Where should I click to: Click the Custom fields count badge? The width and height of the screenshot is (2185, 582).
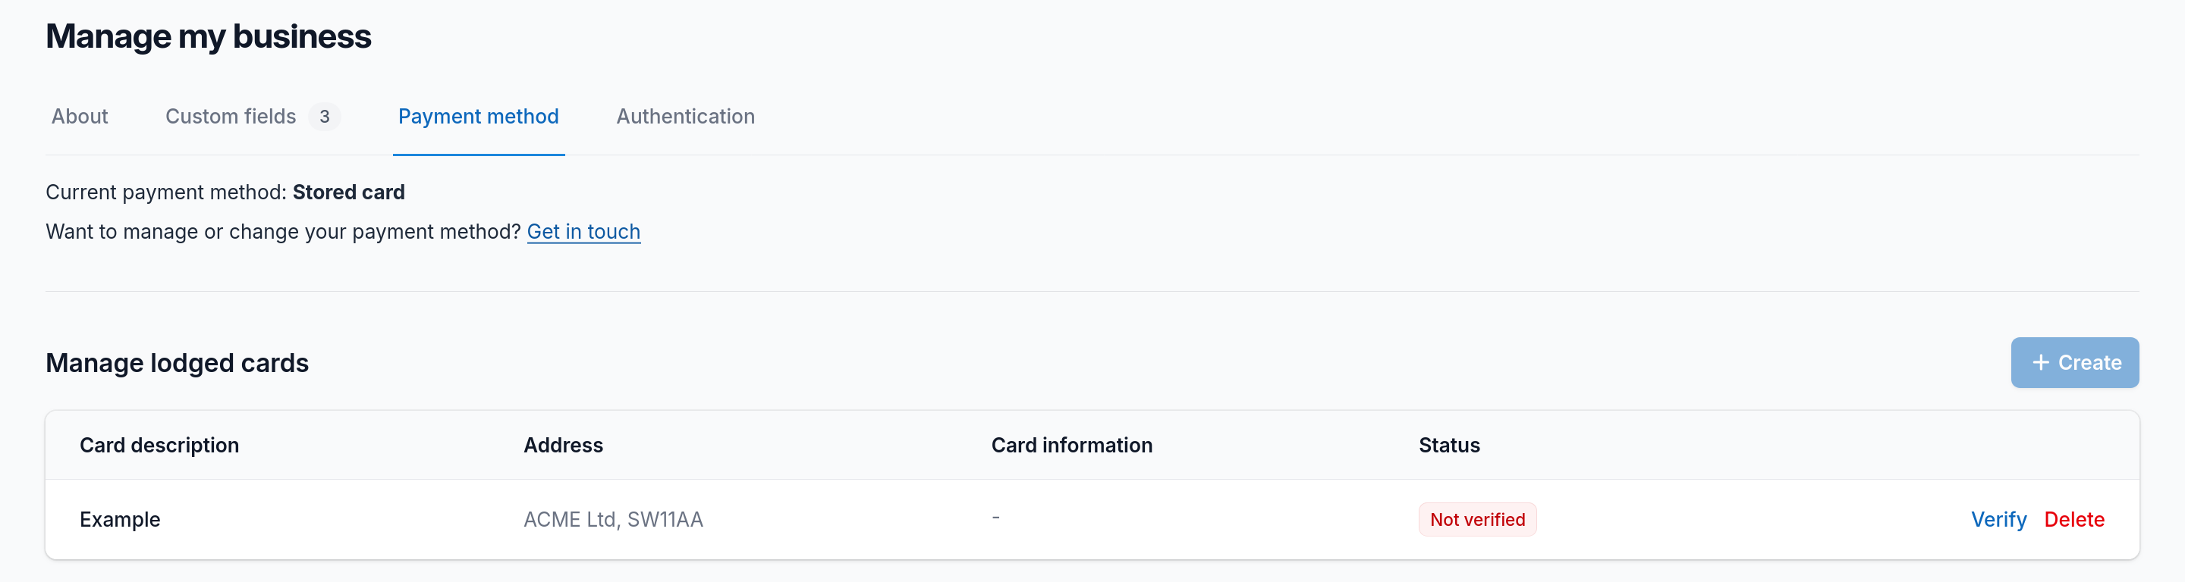coord(324,116)
